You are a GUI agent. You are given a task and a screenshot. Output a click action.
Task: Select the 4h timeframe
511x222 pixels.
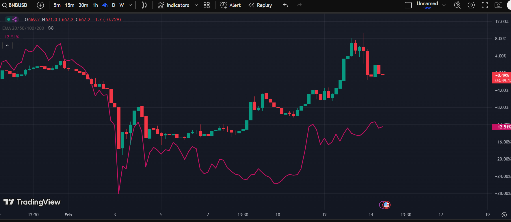pyautogui.click(x=105, y=5)
